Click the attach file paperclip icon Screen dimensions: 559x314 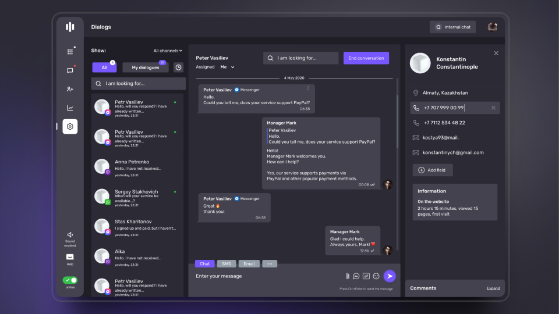[x=348, y=276]
